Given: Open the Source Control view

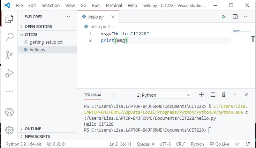Looking at the screenshot, I should [x=9, y=55].
